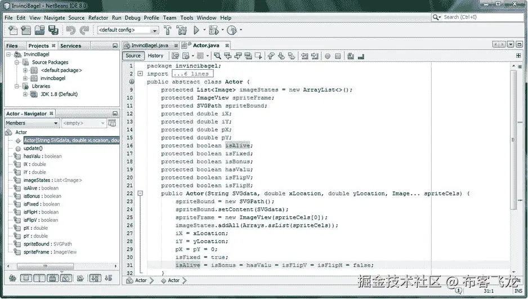The height and width of the screenshot is (299, 528).
Task: Click Sort by Source in Navigator
Action: (x=109, y=278)
